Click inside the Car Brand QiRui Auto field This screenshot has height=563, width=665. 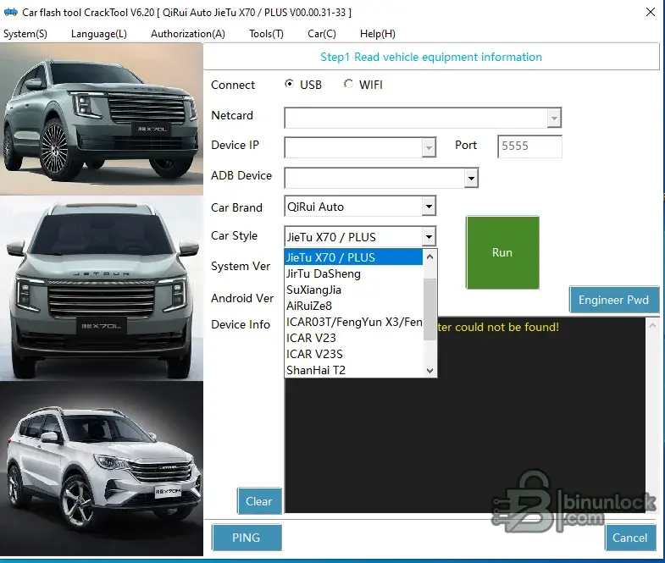pos(354,207)
